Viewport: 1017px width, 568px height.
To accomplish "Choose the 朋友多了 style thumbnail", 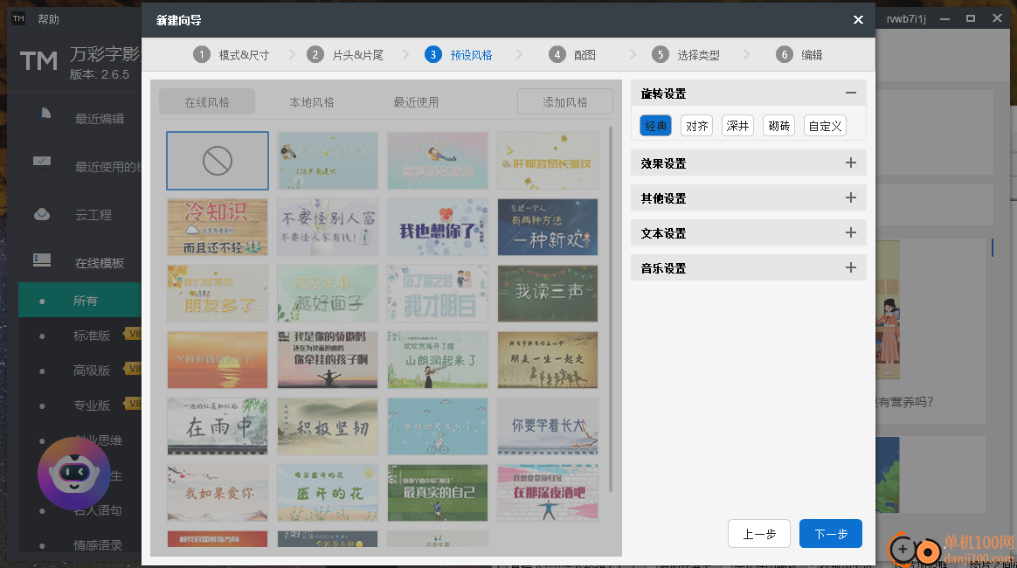I will pos(218,293).
